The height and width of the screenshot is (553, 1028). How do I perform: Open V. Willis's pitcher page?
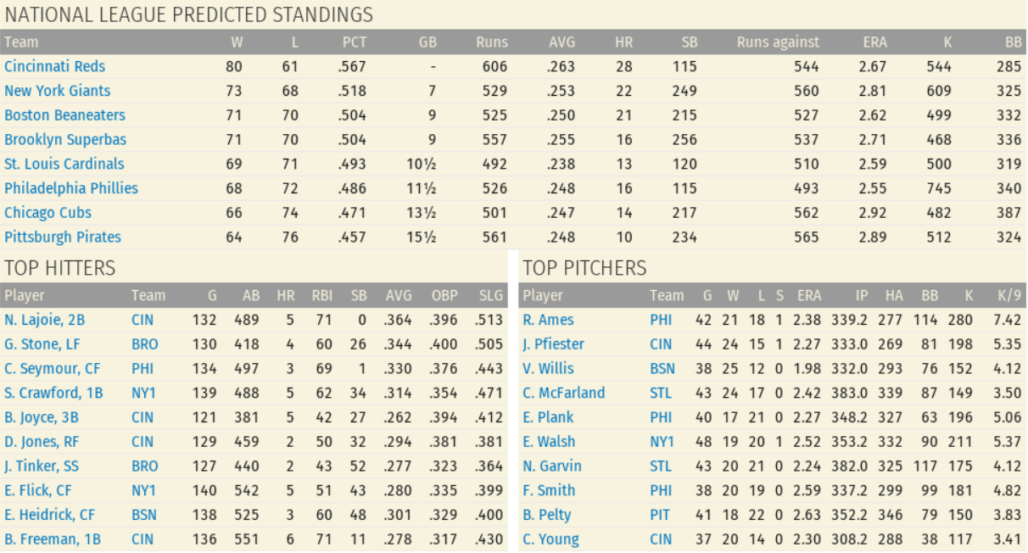pos(548,369)
